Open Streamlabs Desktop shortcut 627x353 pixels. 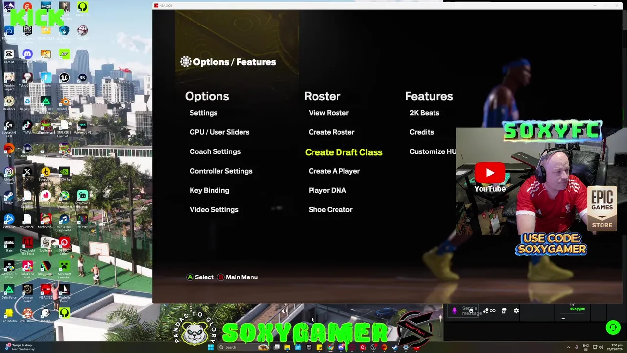tap(82, 199)
